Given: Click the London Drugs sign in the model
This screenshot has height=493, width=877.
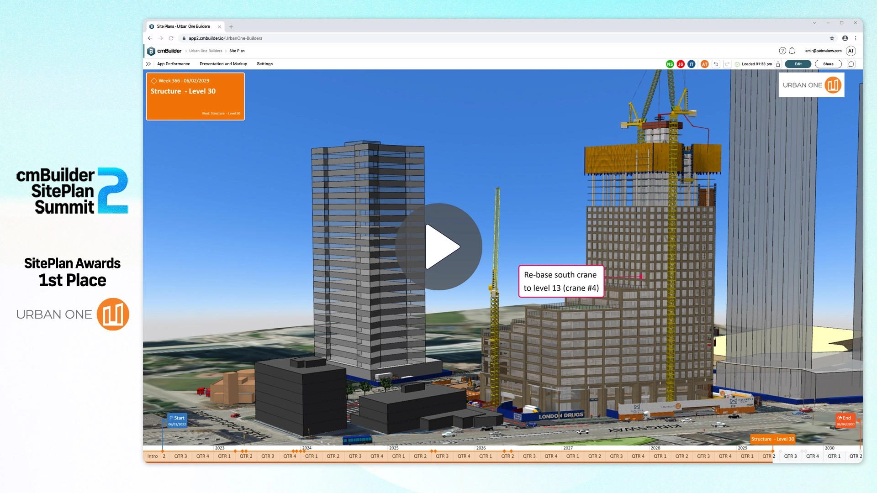Looking at the screenshot, I should tap(561, 415).
